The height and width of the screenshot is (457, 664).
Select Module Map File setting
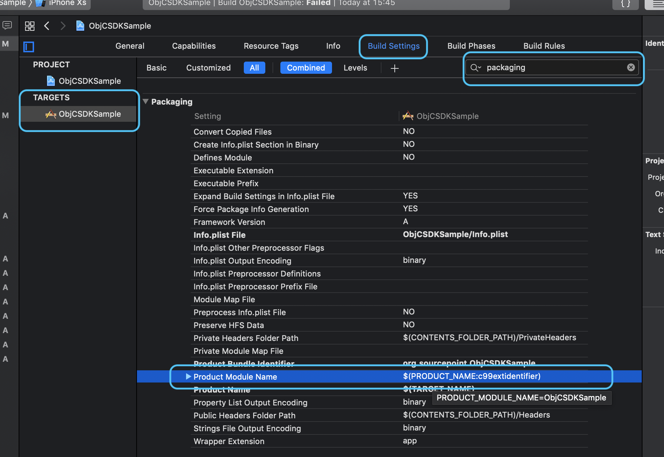224,299
